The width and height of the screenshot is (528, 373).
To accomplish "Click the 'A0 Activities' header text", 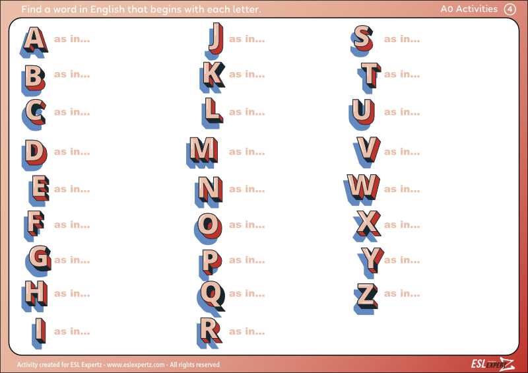I will [x=469, y=9].
